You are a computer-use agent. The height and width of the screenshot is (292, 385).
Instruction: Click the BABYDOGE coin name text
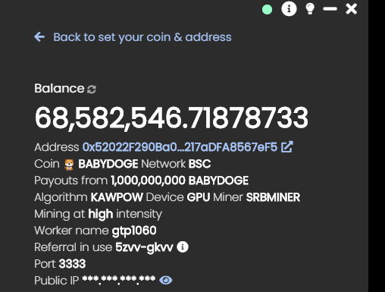pyautogui.click(x=108, y=164)
